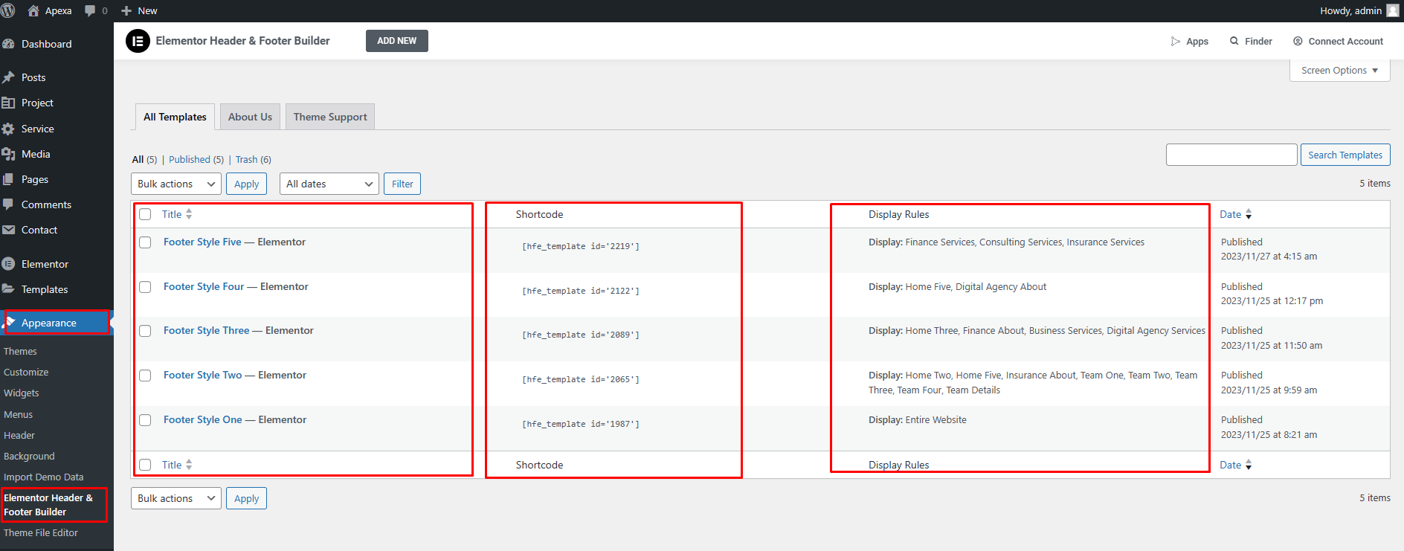Sort by Title using footer sort arrows
This screenshot has width=1404, height=551.
pos(189,465)
